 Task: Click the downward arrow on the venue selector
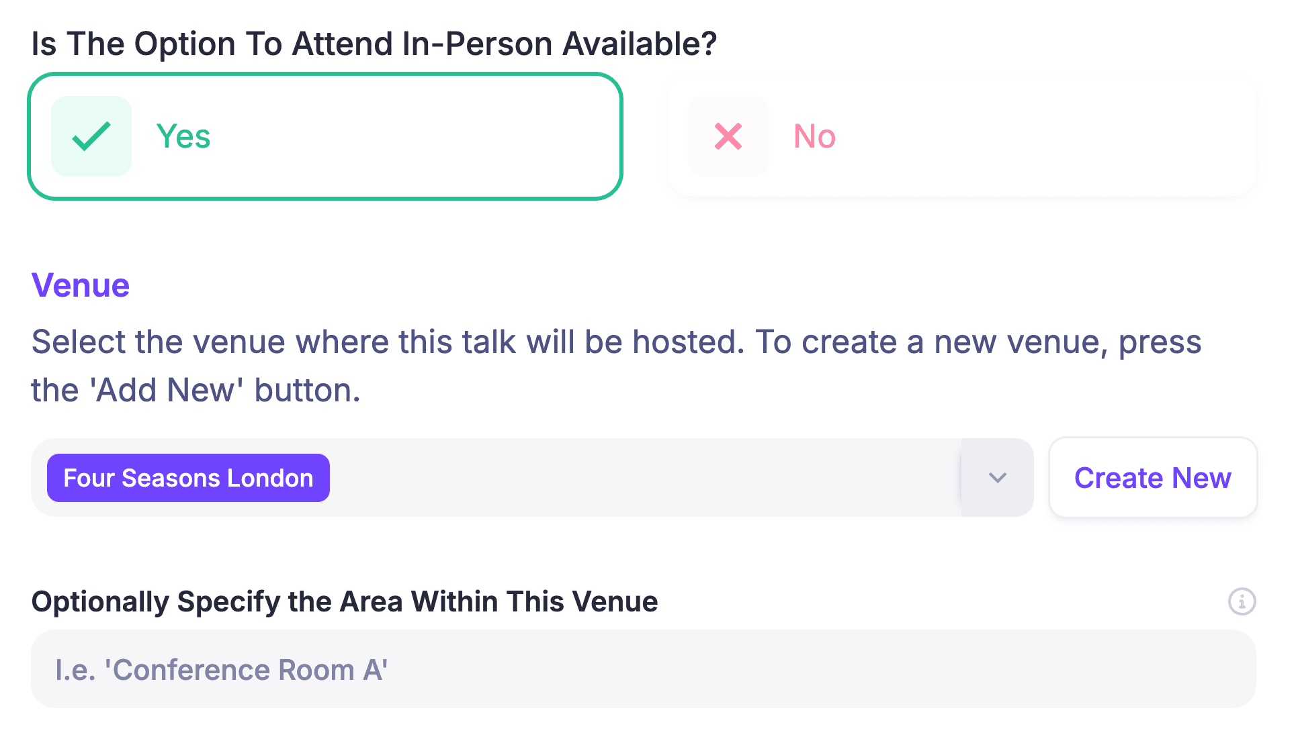point(997,478)
